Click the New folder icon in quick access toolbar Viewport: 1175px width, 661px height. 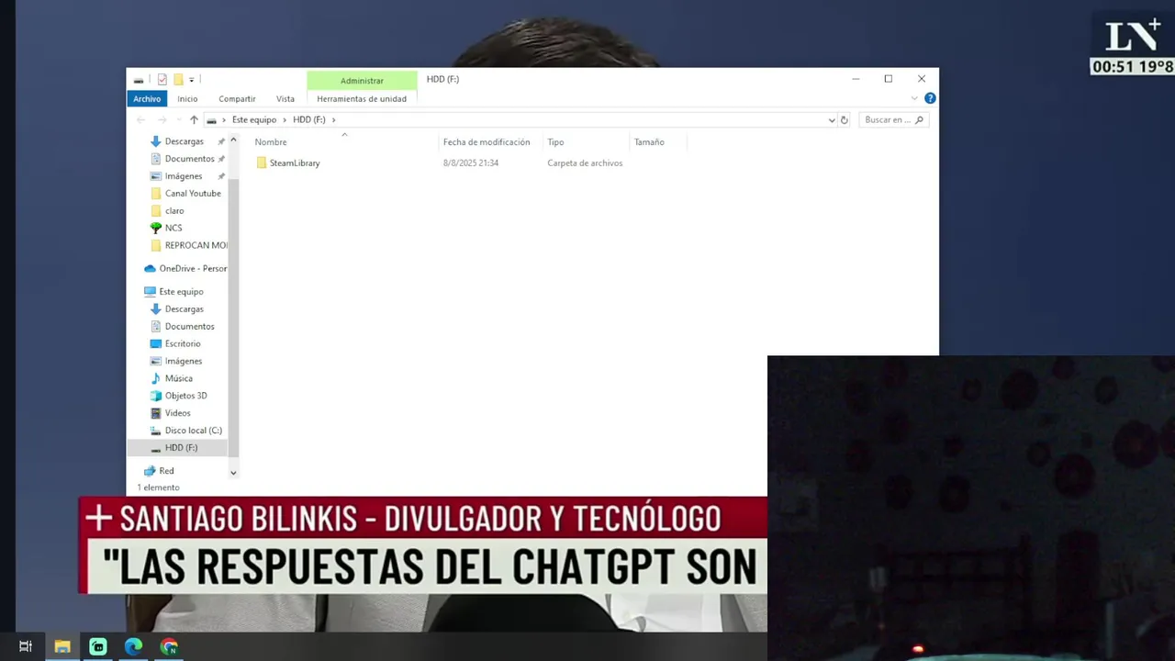pyautogui.click(x=178, y=80)
